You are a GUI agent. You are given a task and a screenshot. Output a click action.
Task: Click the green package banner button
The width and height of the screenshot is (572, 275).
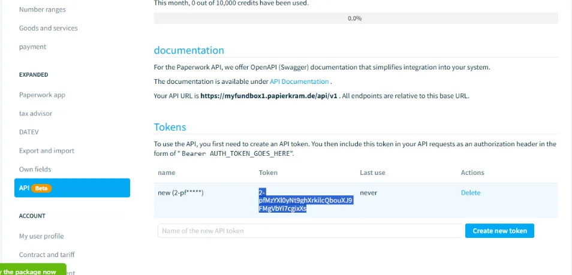tap(33, 270)
